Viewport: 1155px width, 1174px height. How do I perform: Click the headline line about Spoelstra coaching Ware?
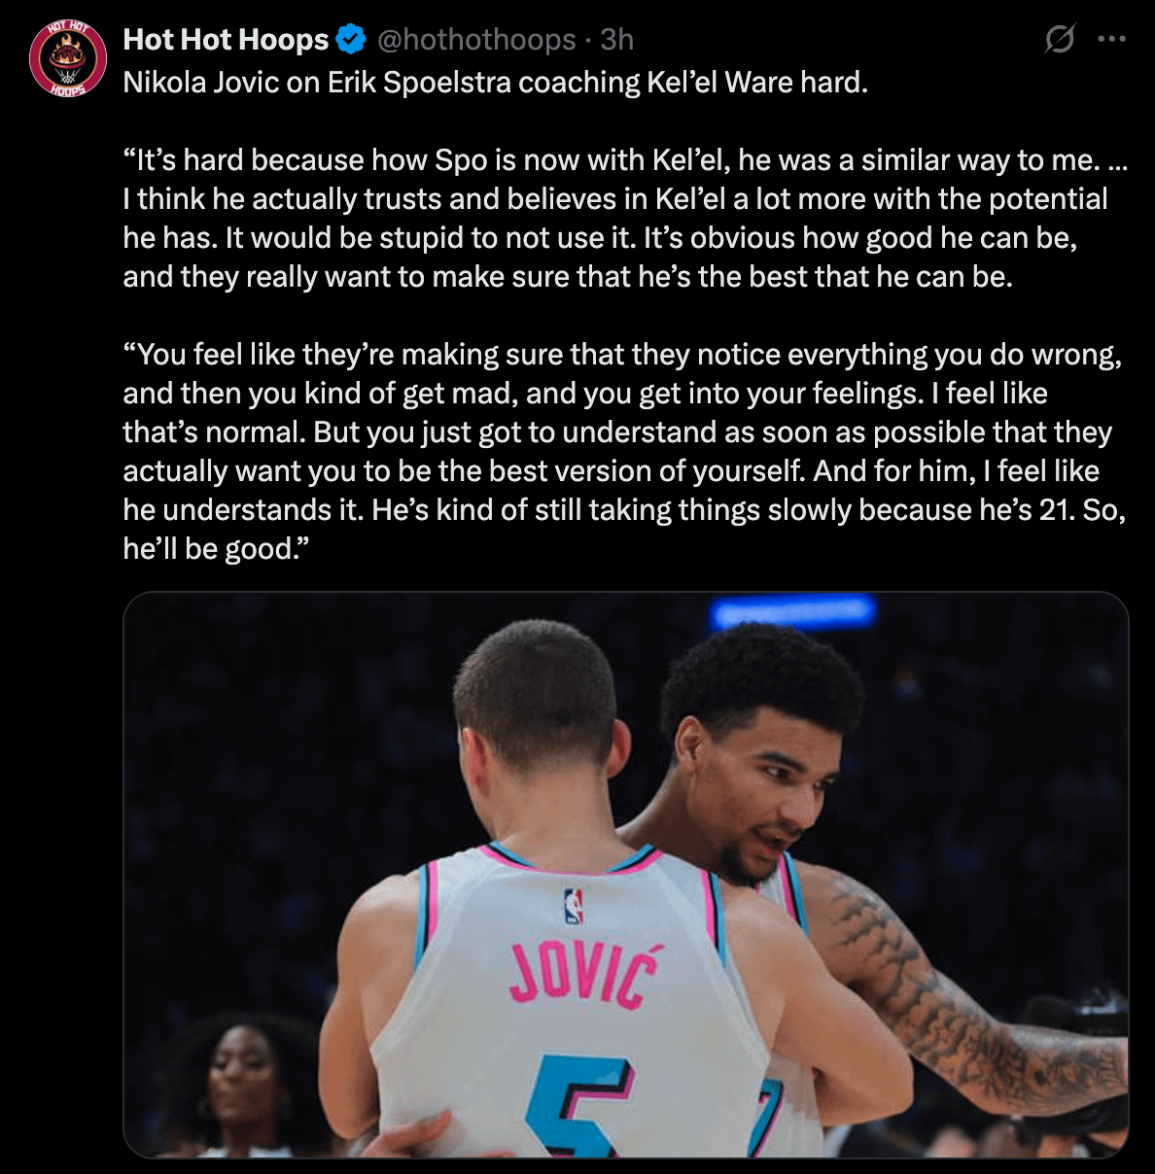[x=496, y=82]
